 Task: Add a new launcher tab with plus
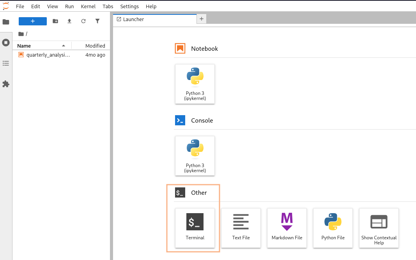click(202, 19)
